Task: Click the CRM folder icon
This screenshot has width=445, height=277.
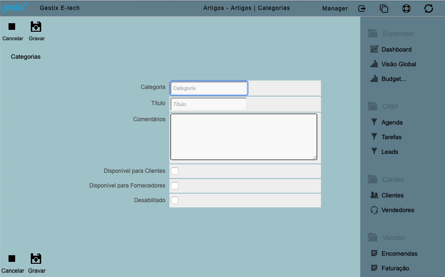Action: (373, 106)
